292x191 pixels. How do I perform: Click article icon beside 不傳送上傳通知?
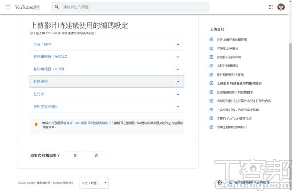(x=211, y=48)
